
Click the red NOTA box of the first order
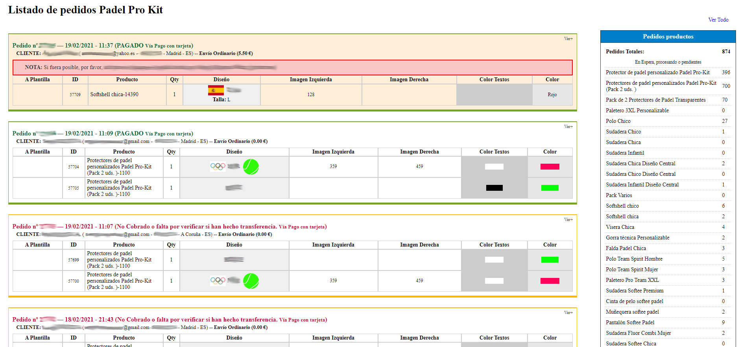point(292,67)
